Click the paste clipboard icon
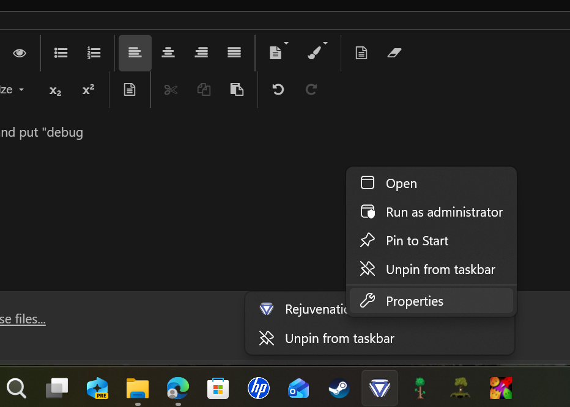The width and height of the screenshot is (570, 407). [x=237, y=89]
